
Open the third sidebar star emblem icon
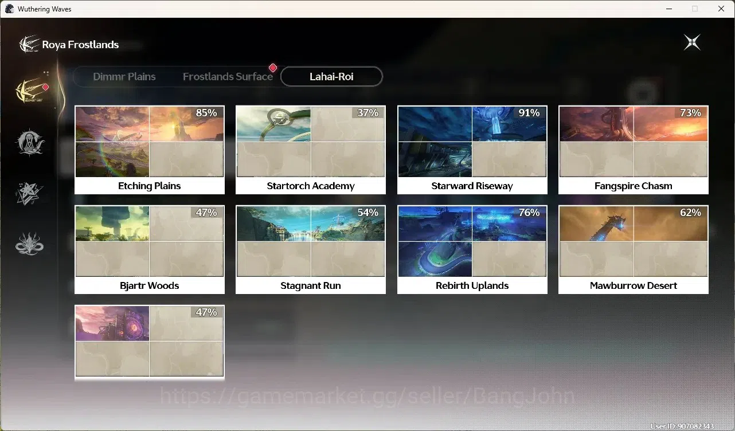[29, 193]
